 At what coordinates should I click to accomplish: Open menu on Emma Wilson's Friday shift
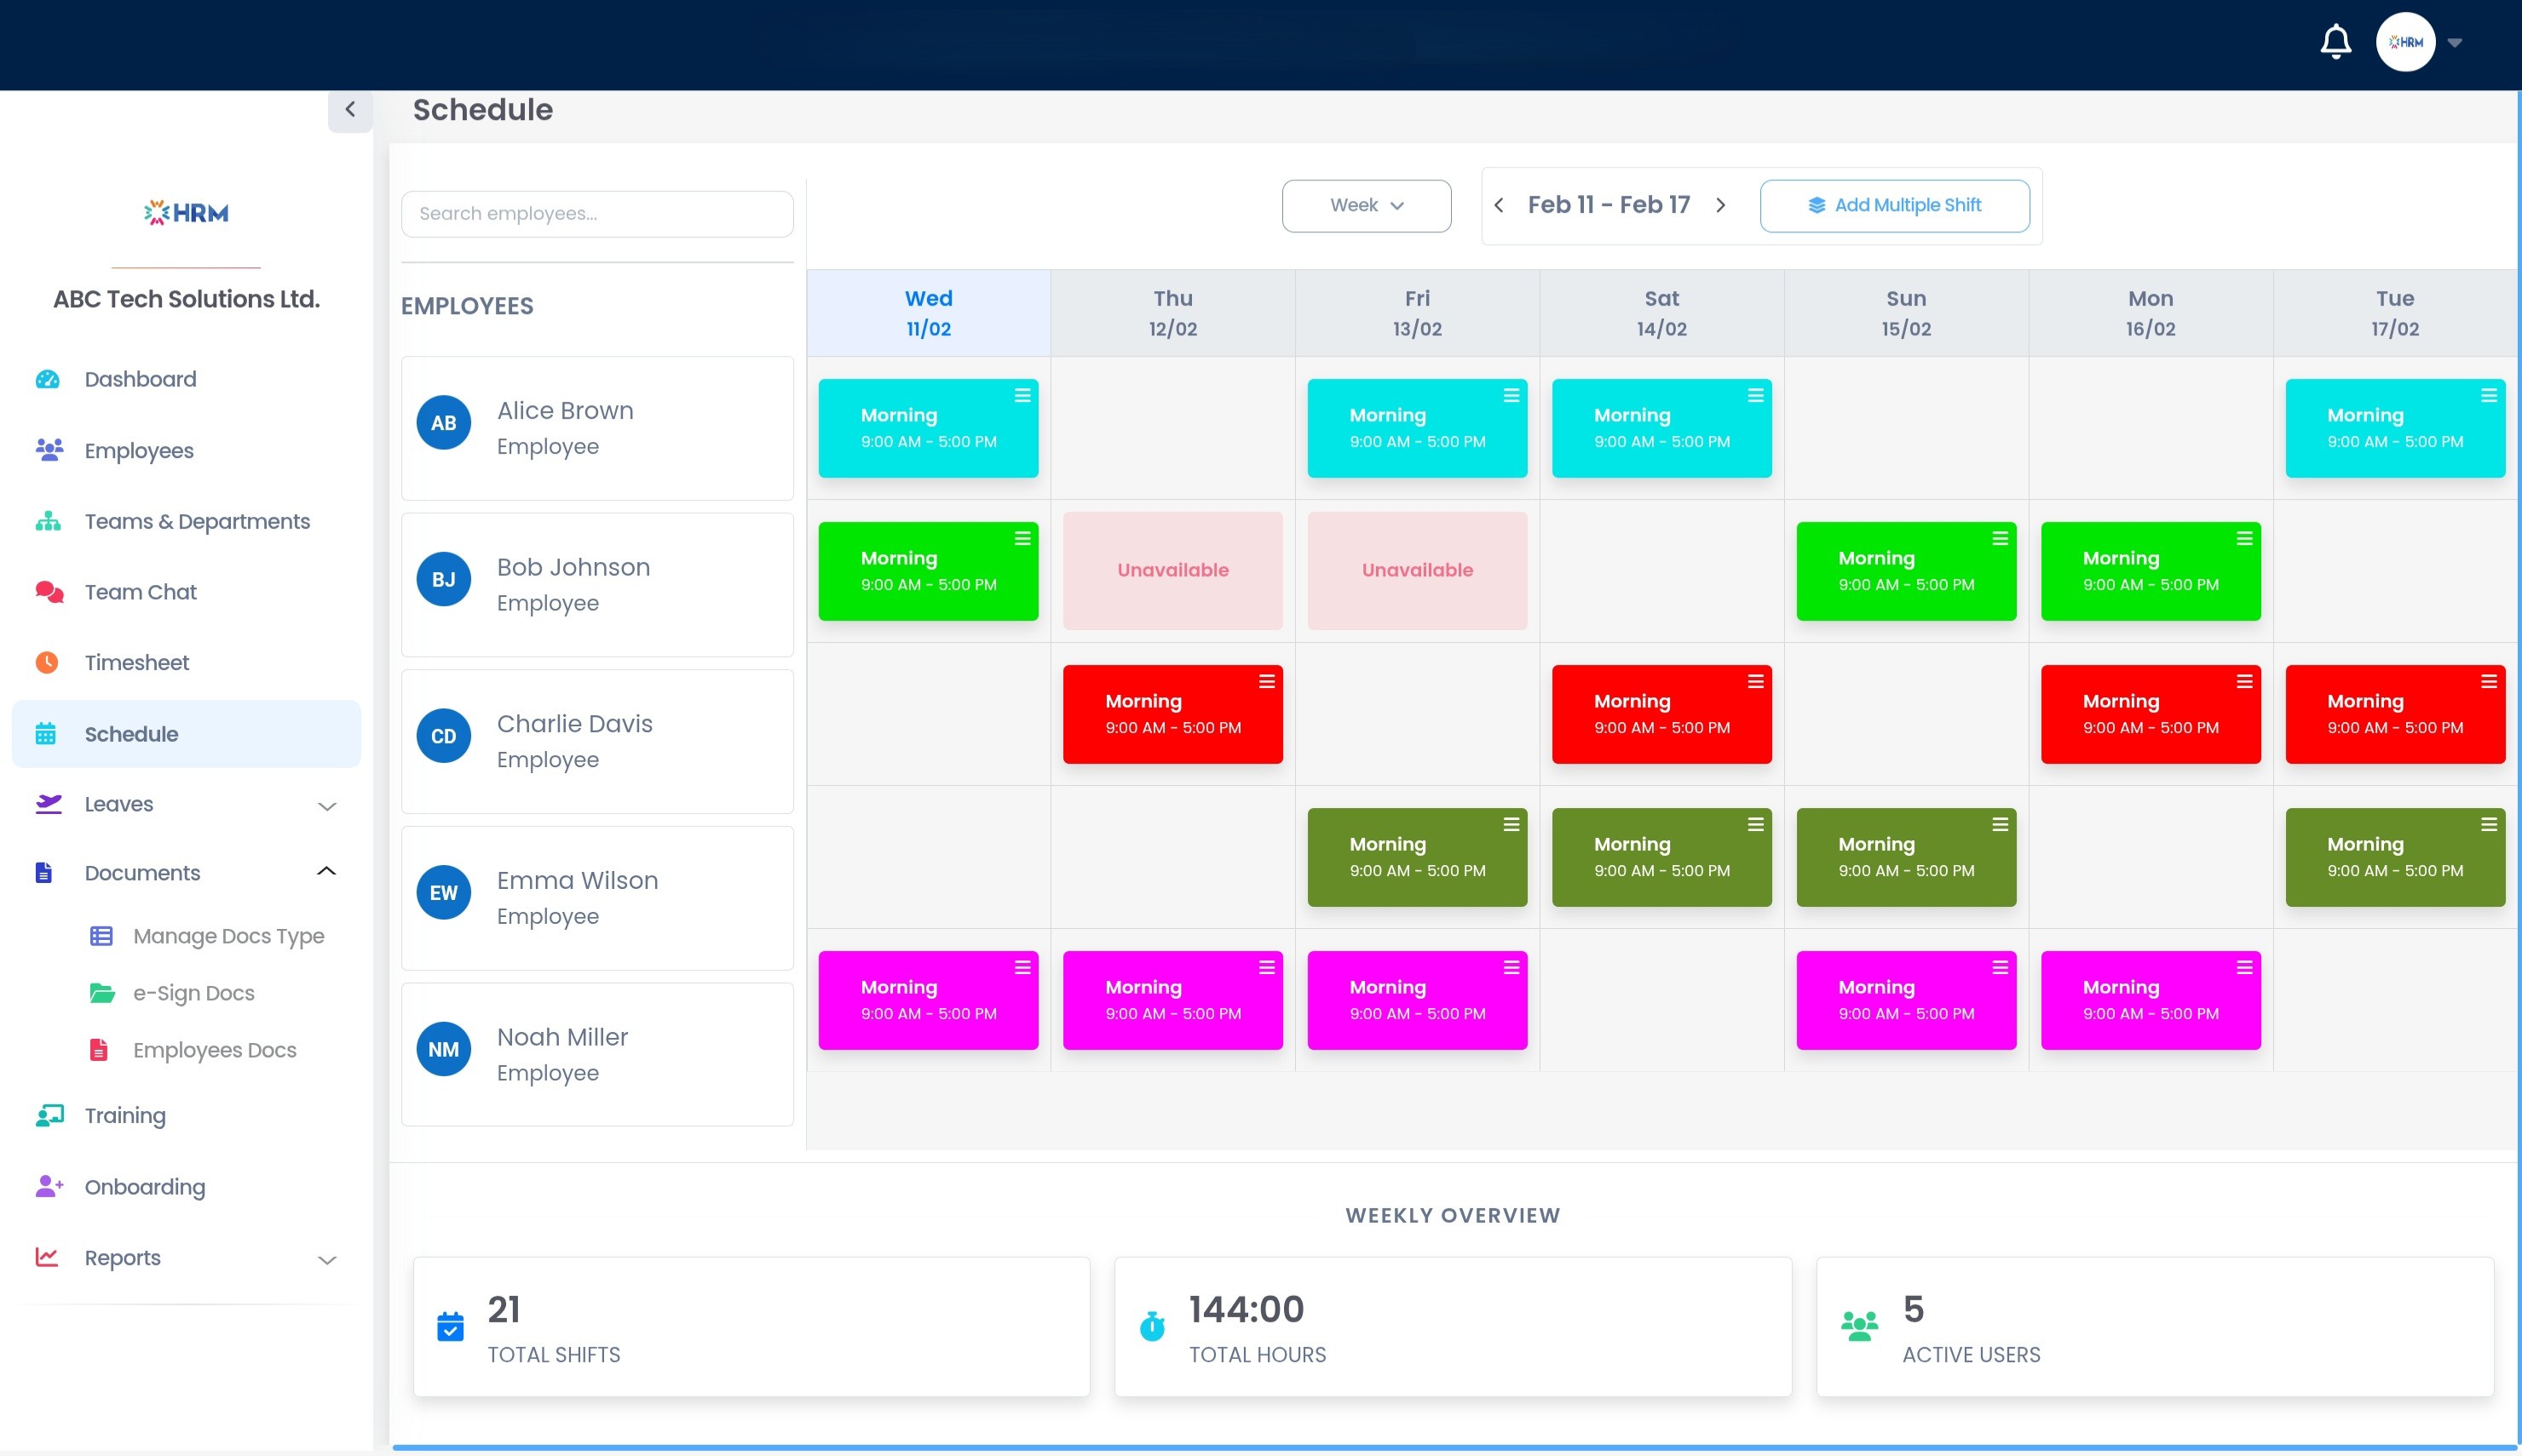point(1511,825)
